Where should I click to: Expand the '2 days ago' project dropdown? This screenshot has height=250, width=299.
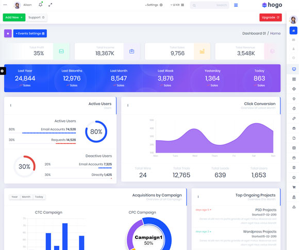pos(203,231)
